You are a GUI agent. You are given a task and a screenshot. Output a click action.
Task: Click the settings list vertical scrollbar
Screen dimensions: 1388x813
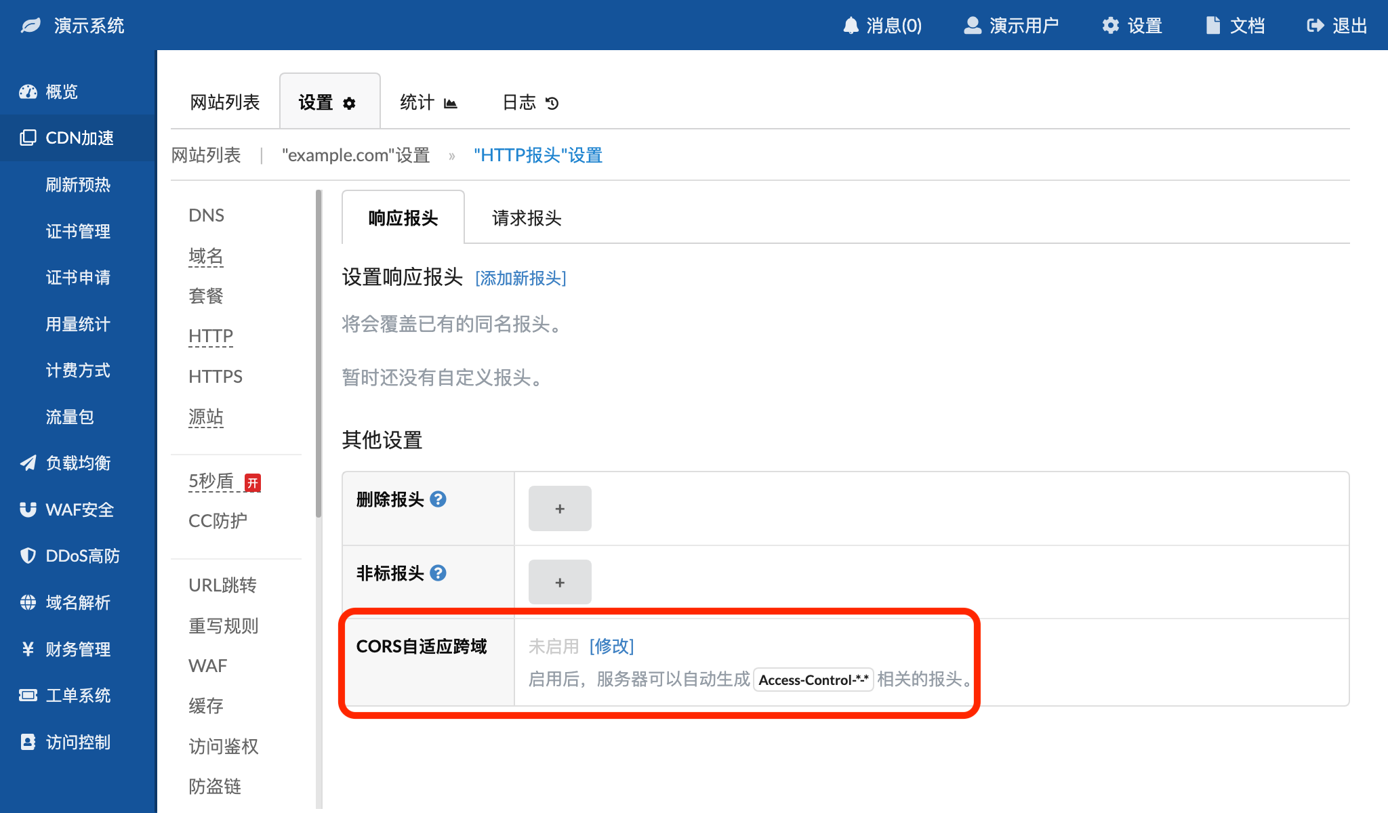319,352
